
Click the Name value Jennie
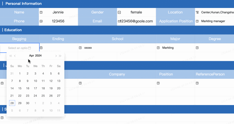[58, 12]
